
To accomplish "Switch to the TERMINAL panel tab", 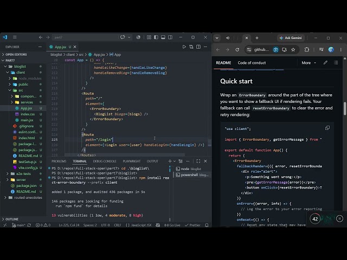I will click(x=80, y=161).
